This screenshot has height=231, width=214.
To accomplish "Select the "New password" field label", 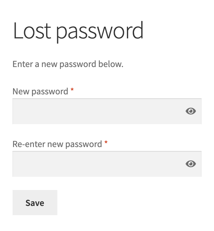I will pos(40,91).
